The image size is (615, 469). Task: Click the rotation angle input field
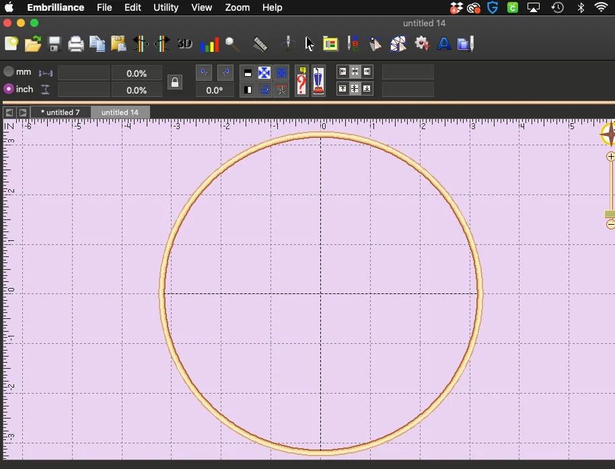pyautogui.click(x=215, y=89)
